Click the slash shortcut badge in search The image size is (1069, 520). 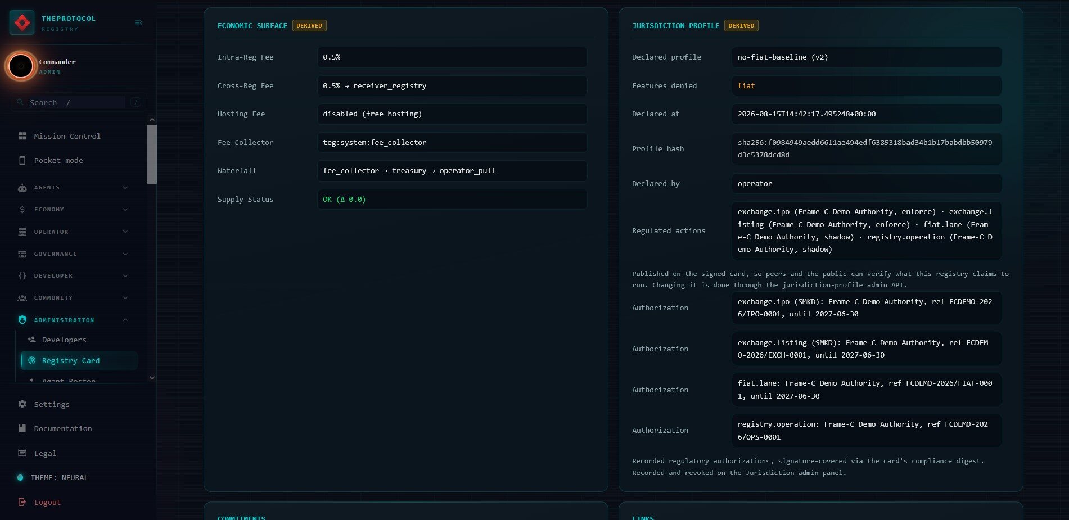136,102
